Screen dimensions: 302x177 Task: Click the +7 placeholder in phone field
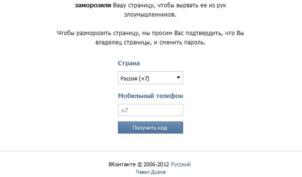click(x=124, y=111)
